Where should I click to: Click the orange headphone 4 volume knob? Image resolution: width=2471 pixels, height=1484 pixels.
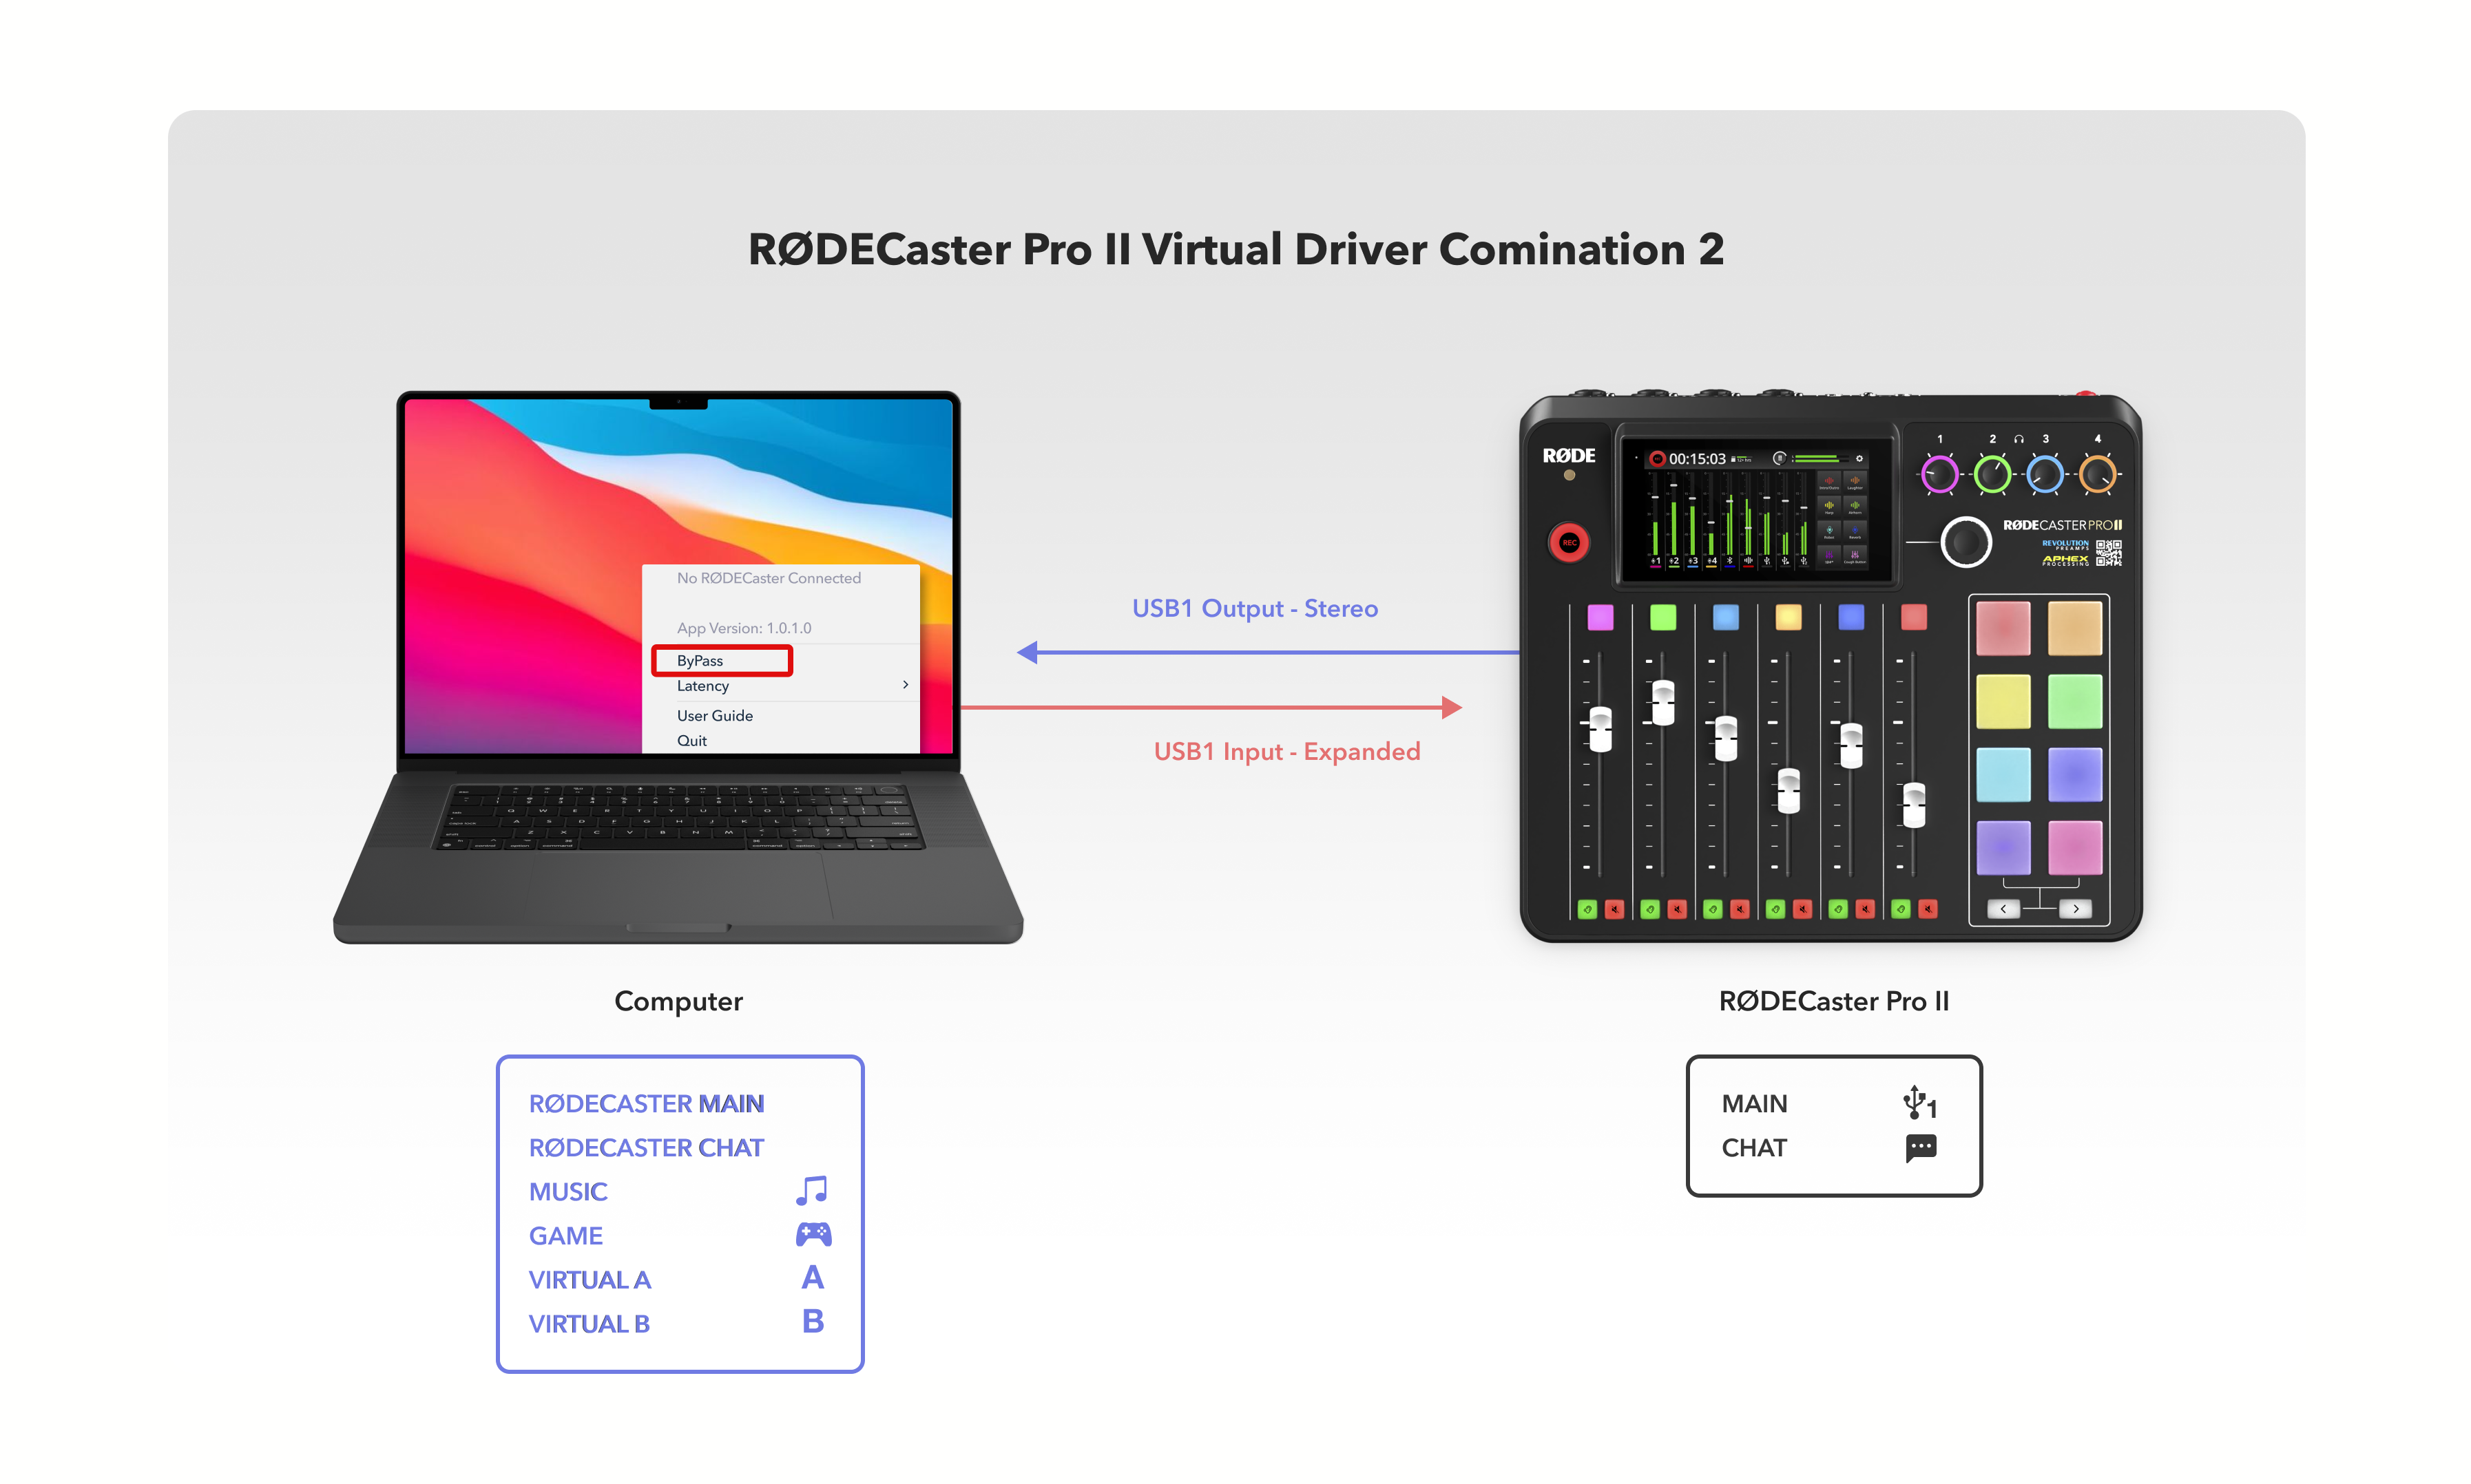[x=2097, y=474]
